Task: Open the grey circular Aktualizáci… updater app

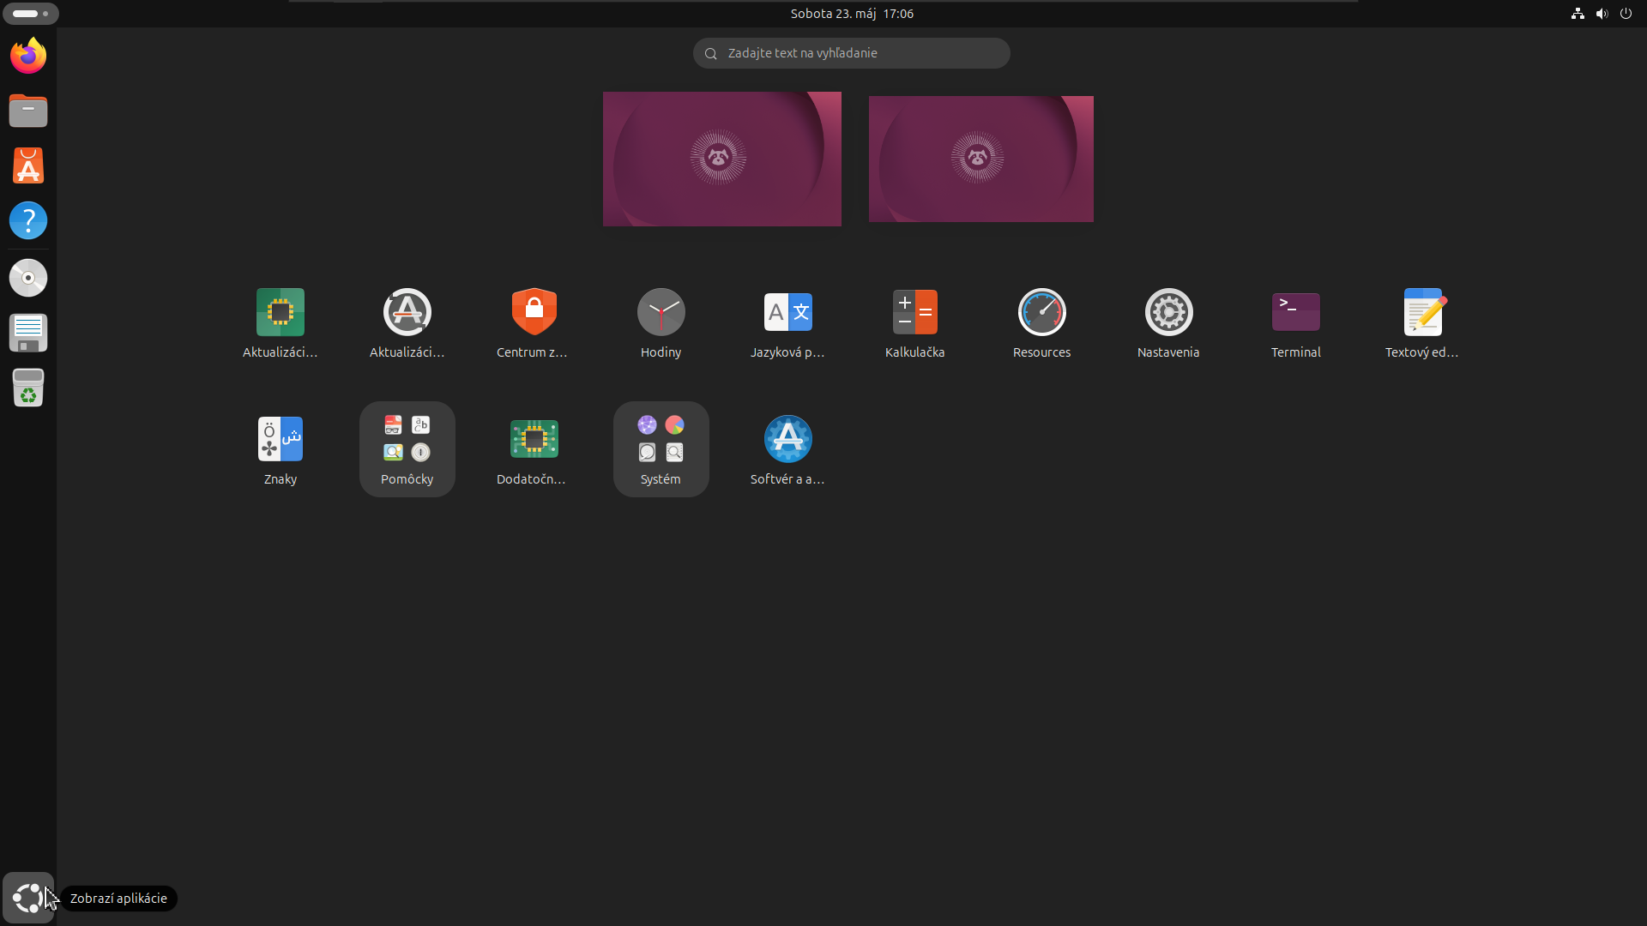Action: pyautogui.click(x=407, y=322)
